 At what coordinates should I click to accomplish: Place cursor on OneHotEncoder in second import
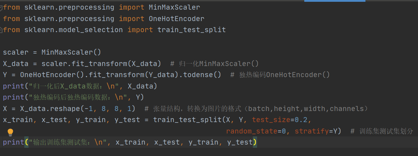177,19
